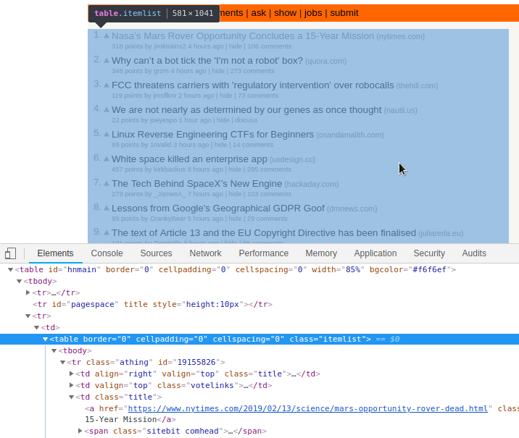Open the Performance tab
The height and width of the screenshot is (438, 519).
[x=263, y=253]
